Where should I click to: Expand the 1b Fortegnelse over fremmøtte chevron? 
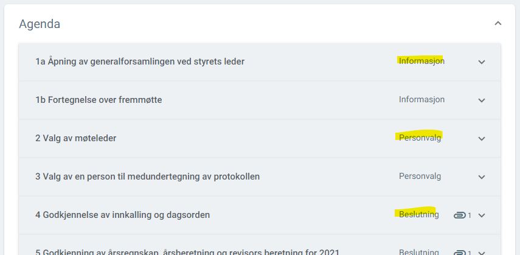click(x=482, y=100)
